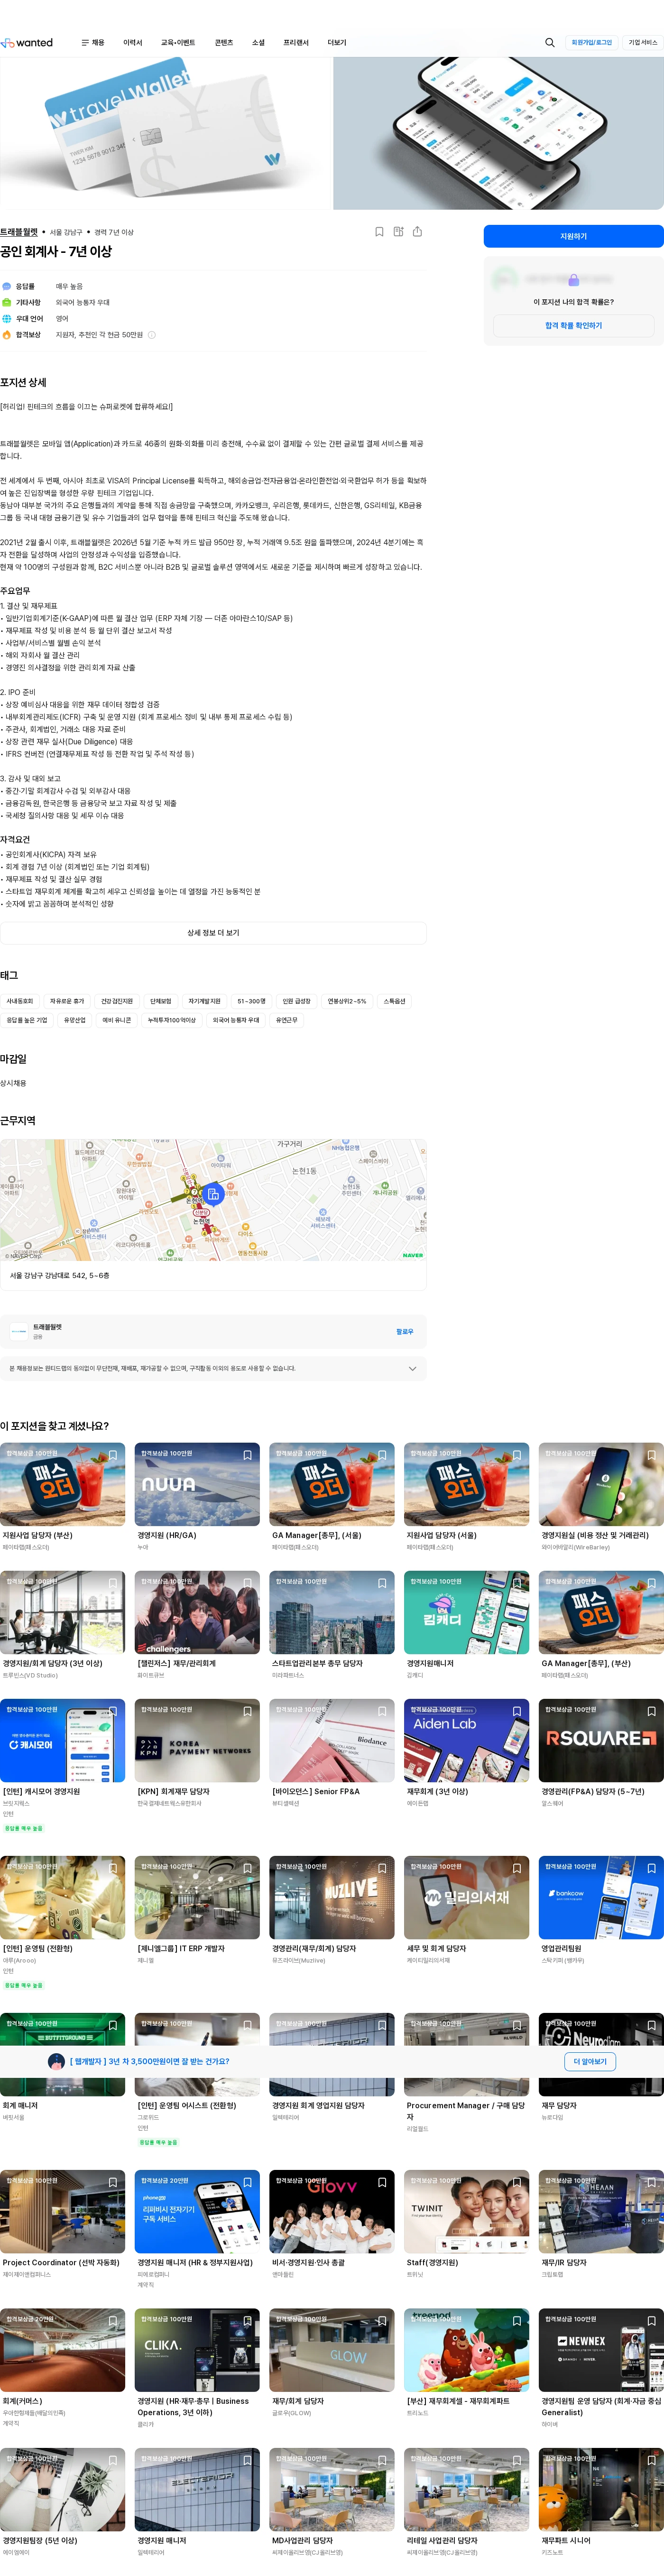Open the GLOW 재무/회계 담당자 card thumbnail

click(332, 2350)
